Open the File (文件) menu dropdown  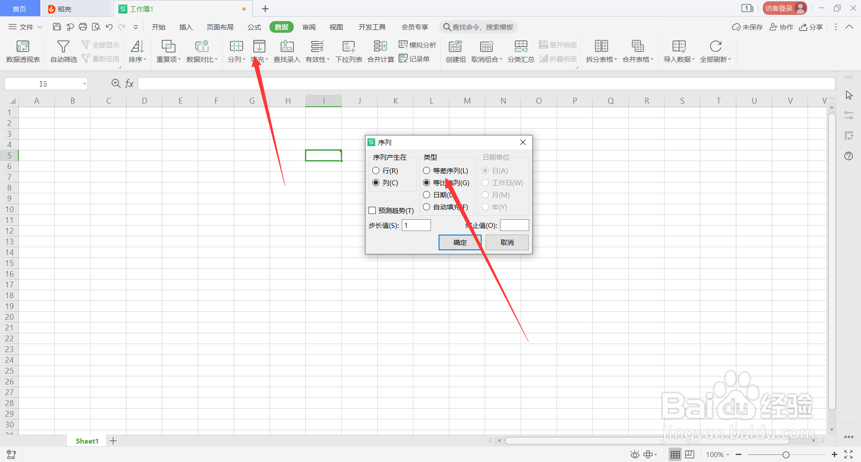point(26,27)
